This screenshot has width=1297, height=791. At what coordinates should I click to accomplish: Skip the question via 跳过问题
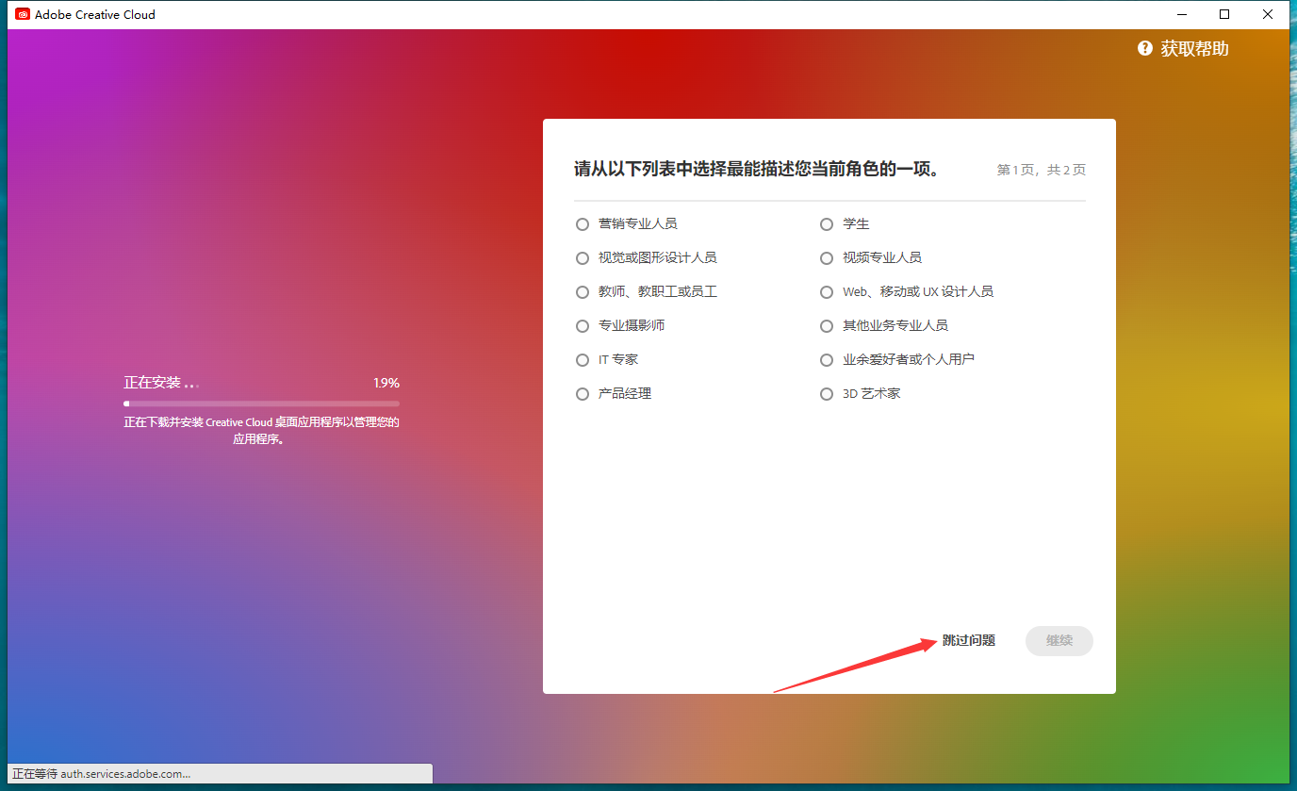(x=966, y=640)
